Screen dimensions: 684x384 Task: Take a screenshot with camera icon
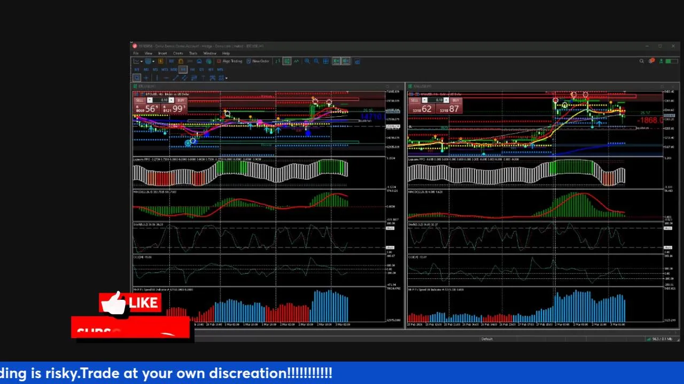(357, 61)
